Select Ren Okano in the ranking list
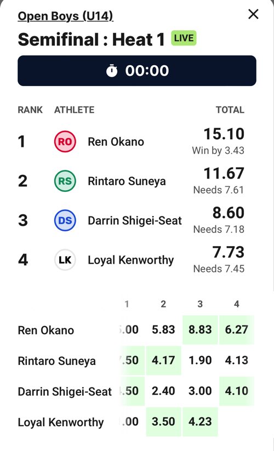The image size is (274, 451). pyautogui.click(x=131, y=141)
